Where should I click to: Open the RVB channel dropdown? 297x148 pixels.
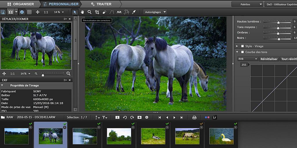[x=248, y=59]
